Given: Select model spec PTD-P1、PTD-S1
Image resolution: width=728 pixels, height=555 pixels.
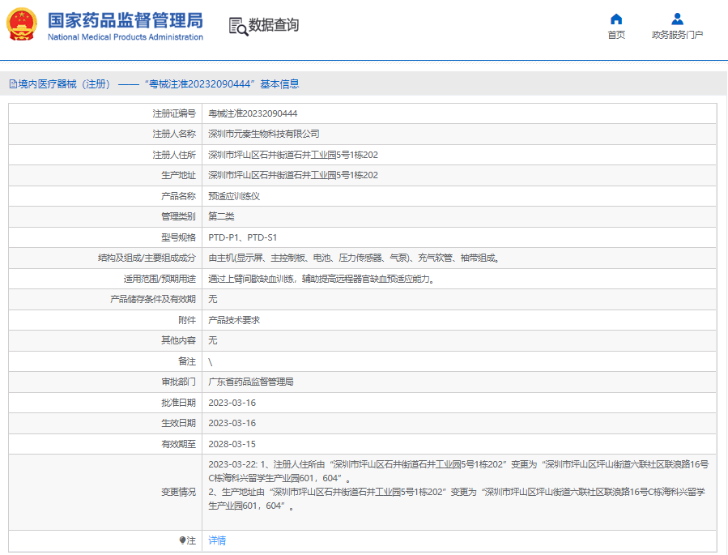Looking at the screenshot, I should pyautogui.click(x=242, y=237).
